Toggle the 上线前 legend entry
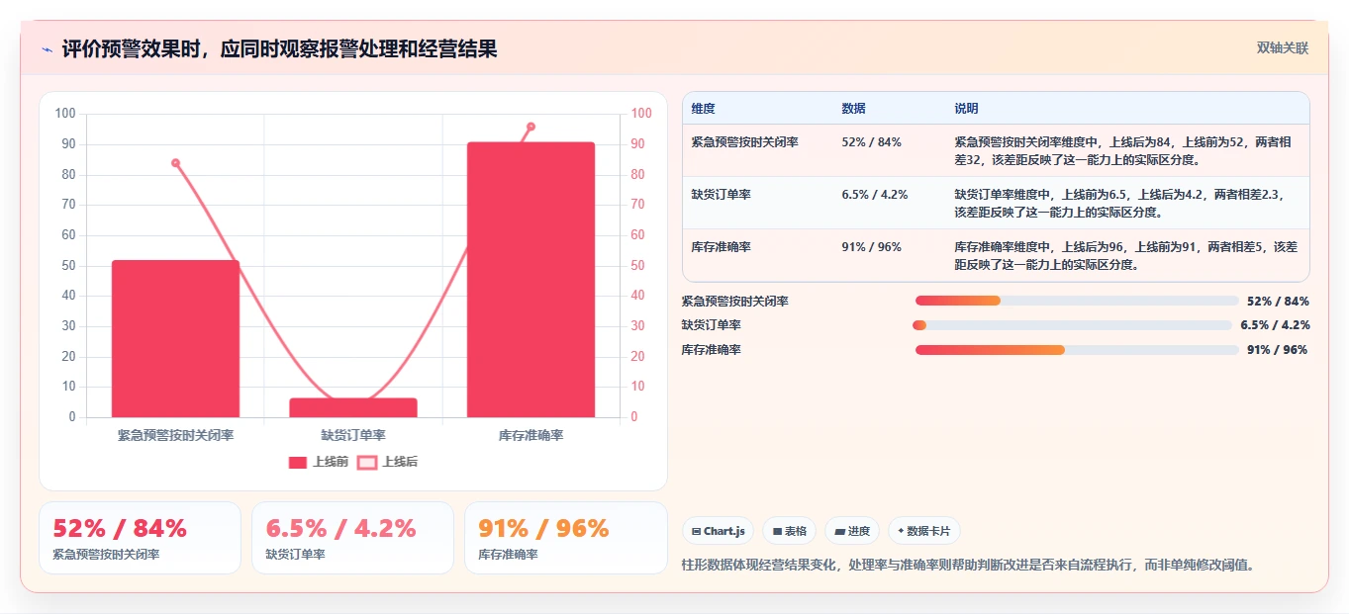 [319, 462]
